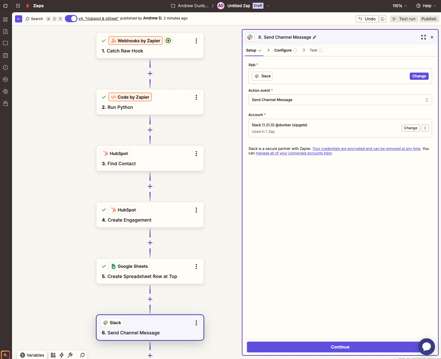441x359 pixels.
Task: Rename step with pencil edit icon
Action: click(x=315, y=37)
